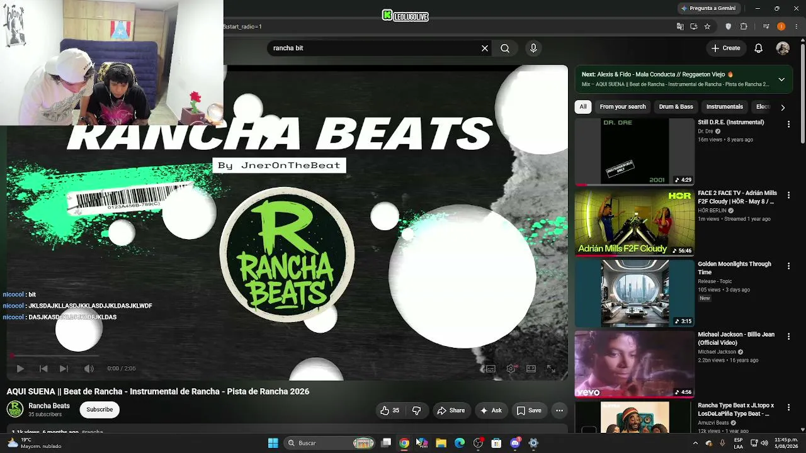Skip to the next video
The height and width of the screenshot is (453, 806).
[x=64, y=369]
